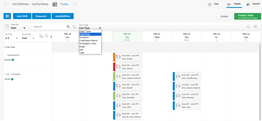This screenshot has height=121, width=262.
Task: Click the date range 02/18/2024 – 02/24/2024
Action: [x=30, y=4]
